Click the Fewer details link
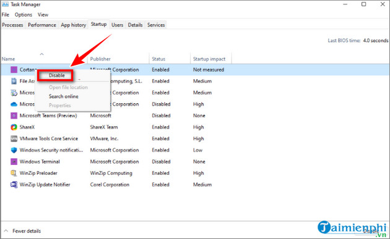The width and height of the screenshot is (390, 239). (27, 231)
